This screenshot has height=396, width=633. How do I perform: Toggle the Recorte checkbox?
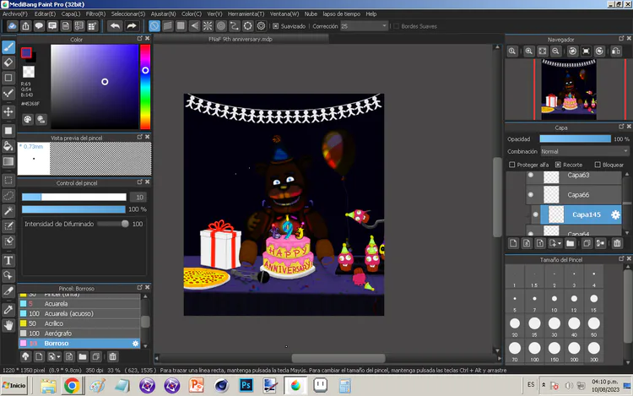pos(558,165)
